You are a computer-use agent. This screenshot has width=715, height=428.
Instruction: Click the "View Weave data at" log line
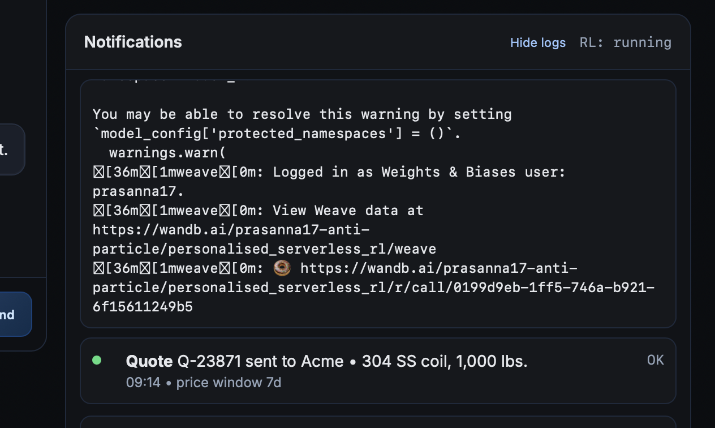pos(348,211)
